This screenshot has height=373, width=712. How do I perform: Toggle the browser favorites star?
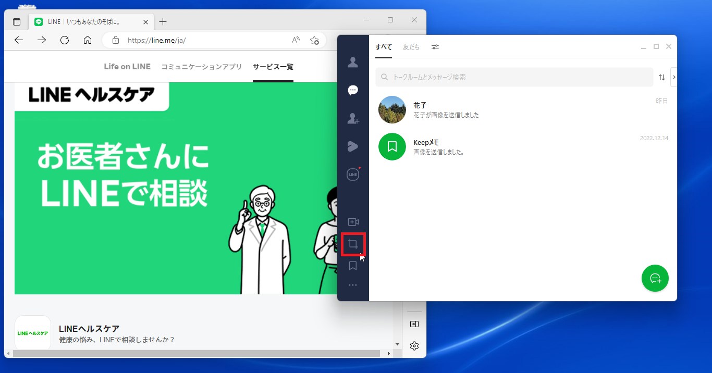point(315,40)
